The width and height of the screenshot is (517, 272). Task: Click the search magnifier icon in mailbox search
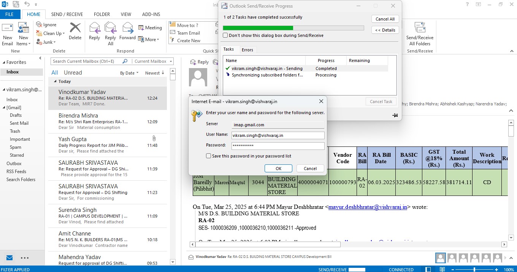125,61
